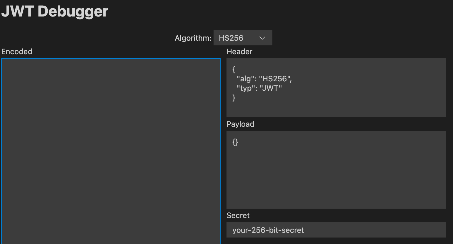
Task: Click the Secret section label
Action: (x=238, y=215)
